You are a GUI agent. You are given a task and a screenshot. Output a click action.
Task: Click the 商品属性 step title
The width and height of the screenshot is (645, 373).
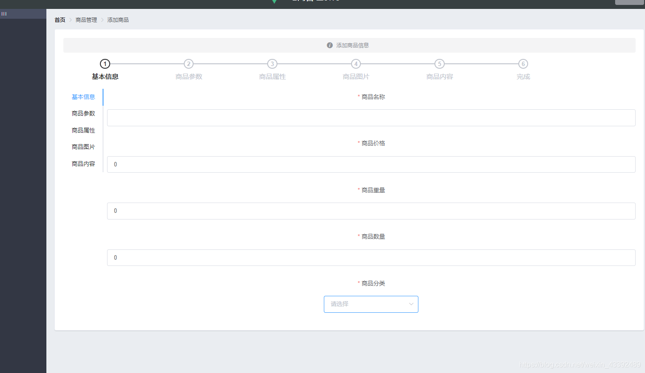[x=273, y=77]
